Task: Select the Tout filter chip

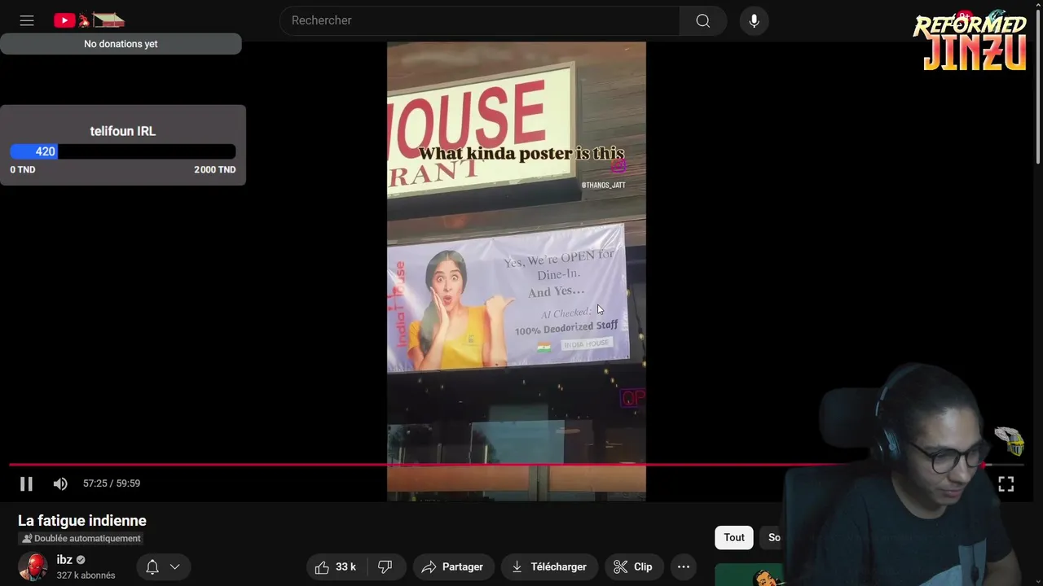Action: click(734, 537)
